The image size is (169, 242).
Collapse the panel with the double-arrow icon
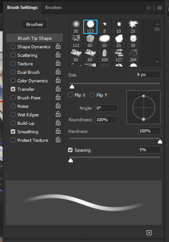148,8
